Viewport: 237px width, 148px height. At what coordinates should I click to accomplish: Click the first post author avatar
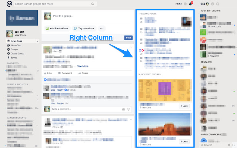[47, 50]
